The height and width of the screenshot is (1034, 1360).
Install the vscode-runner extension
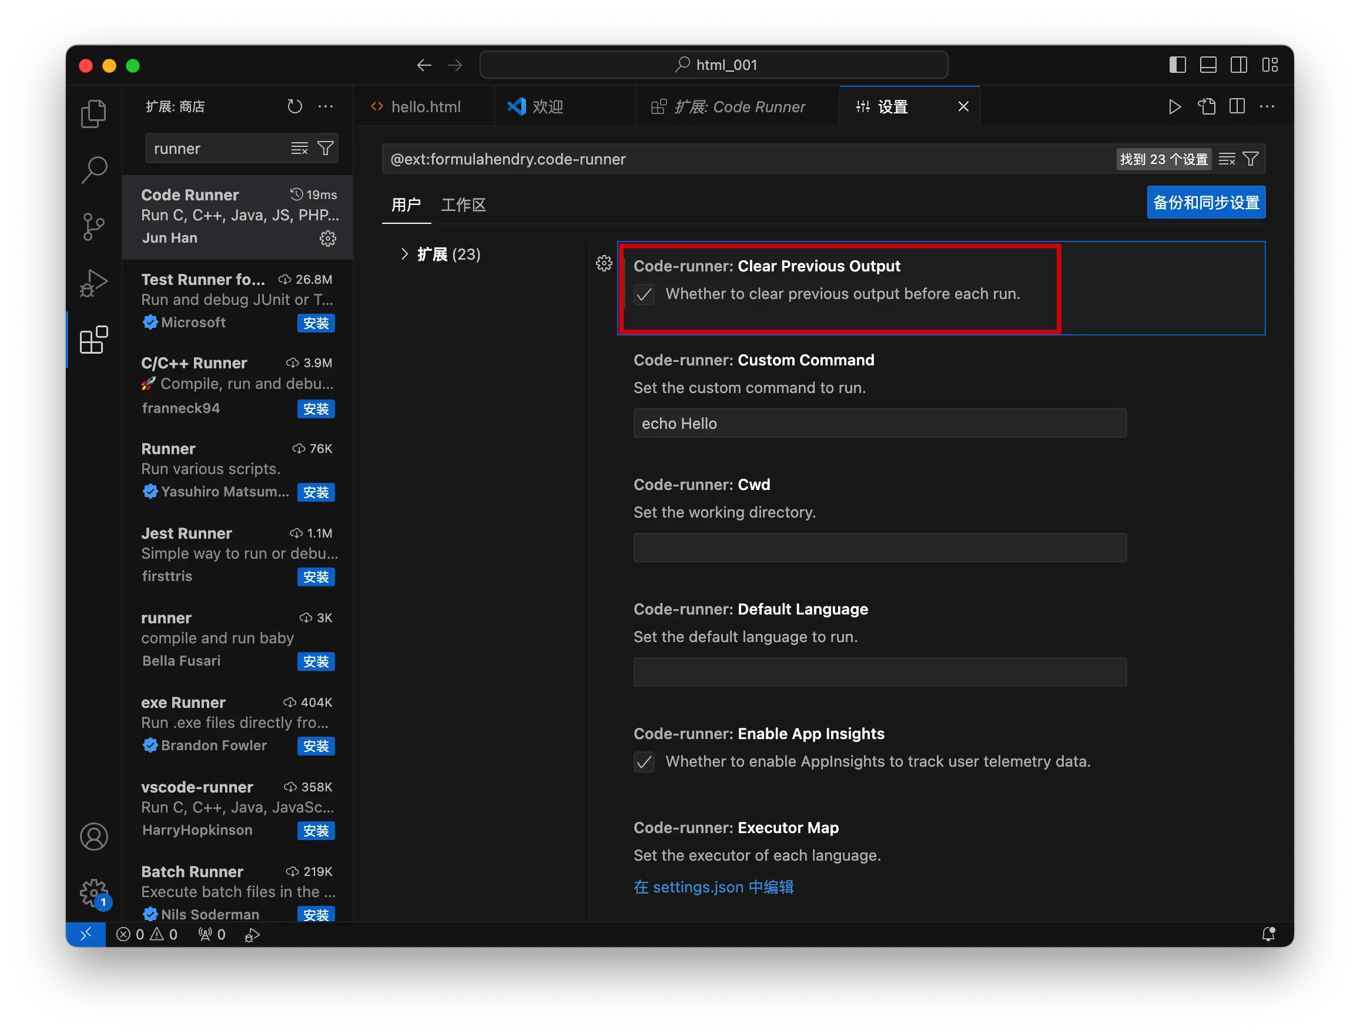coord(316,831)
